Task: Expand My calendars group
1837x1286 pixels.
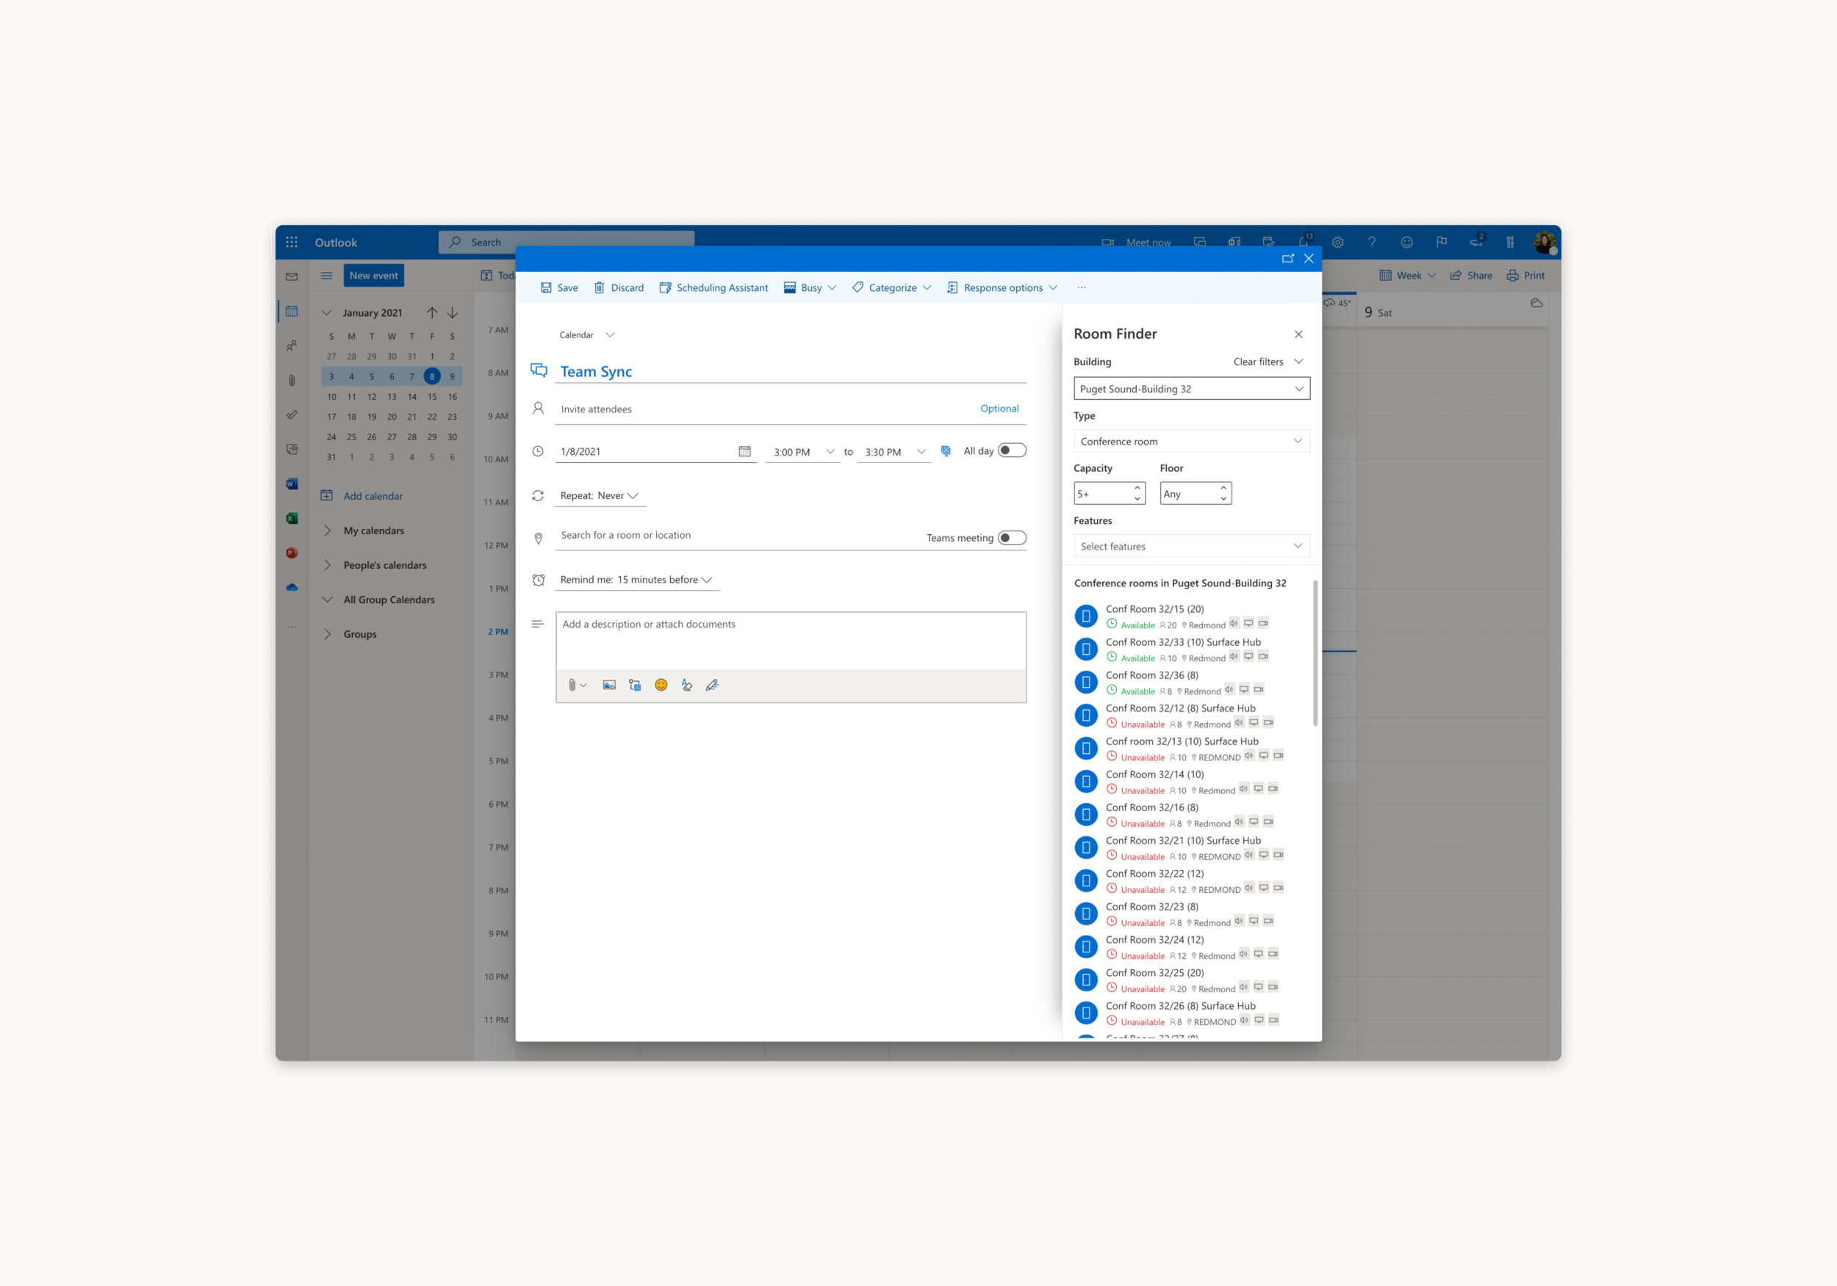Action: point(326,531)
